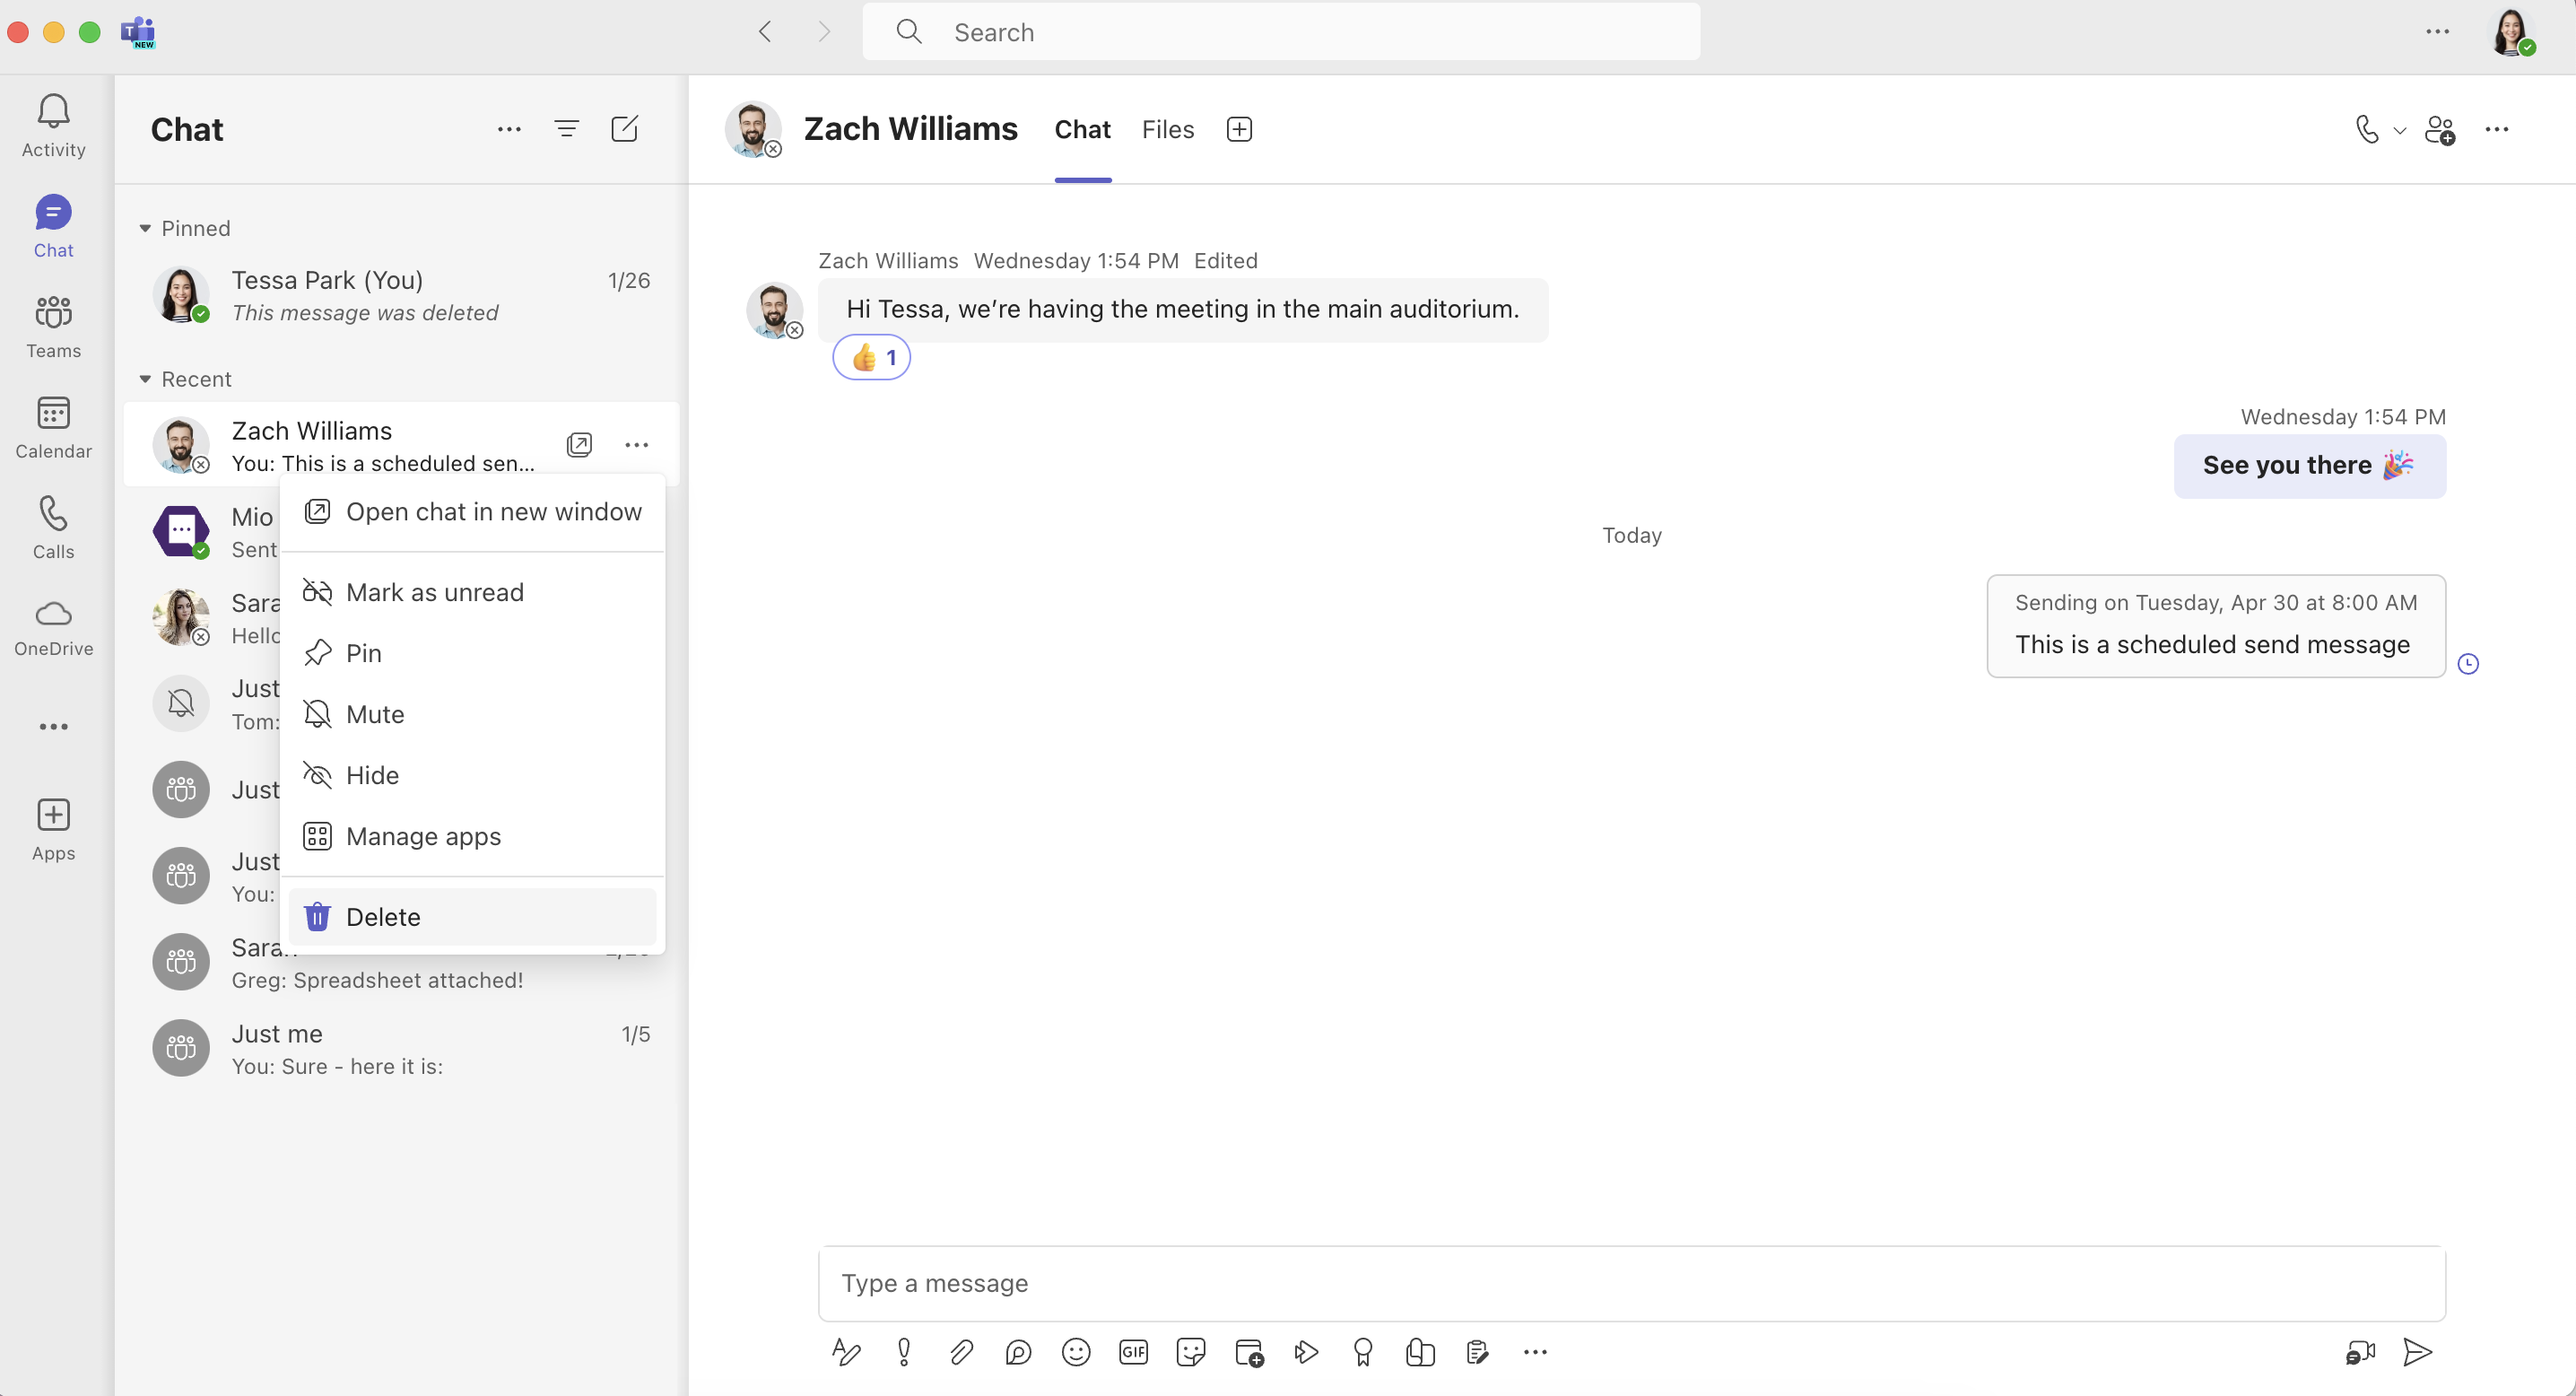Image resolution: width=2576 pixels, height=1396 pixels.
Task: Open text formatting options
Action: pos(845,1352)
